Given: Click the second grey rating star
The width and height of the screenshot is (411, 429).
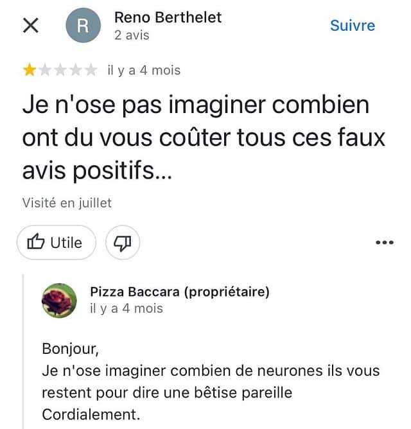Looking at the screenshot, I should click(45, 70).
